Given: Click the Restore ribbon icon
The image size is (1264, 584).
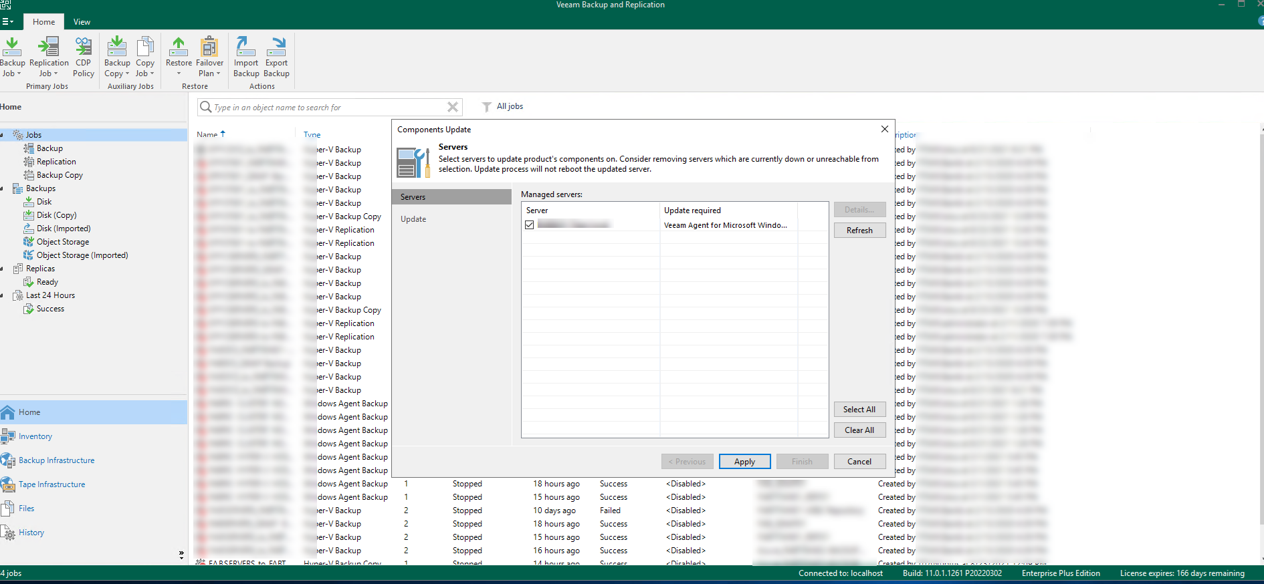Looking at the screenshot, I should [179, 47].
